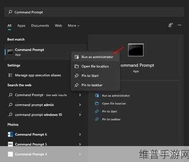Viewport: 189px width, 162px height.
Task: Choose Run as administrator in context menu
Action: 95,57
